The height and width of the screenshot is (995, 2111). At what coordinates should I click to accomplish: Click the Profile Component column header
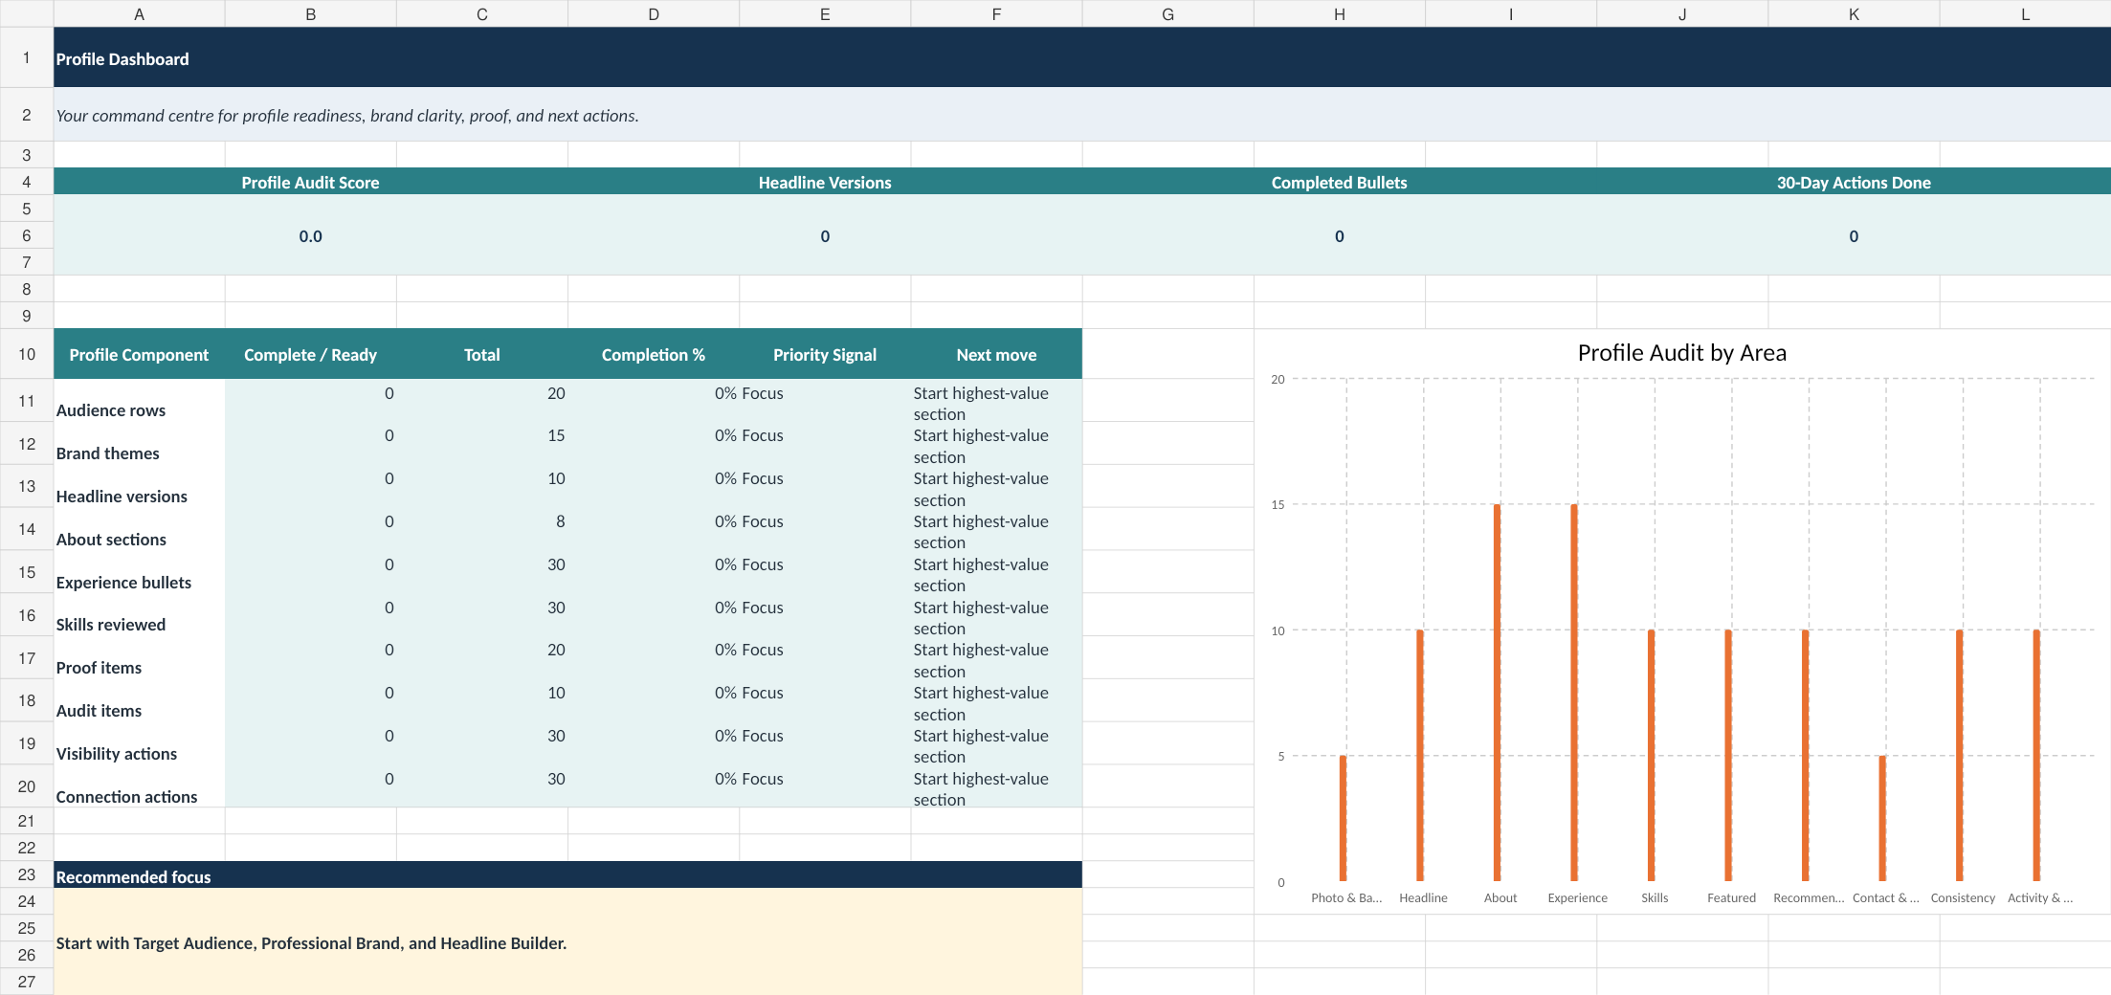[x=139, y=354]
